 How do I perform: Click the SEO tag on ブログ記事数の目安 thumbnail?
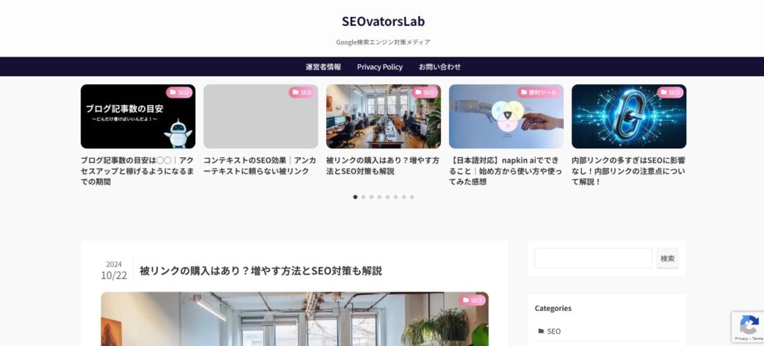[x=179, y=92]
